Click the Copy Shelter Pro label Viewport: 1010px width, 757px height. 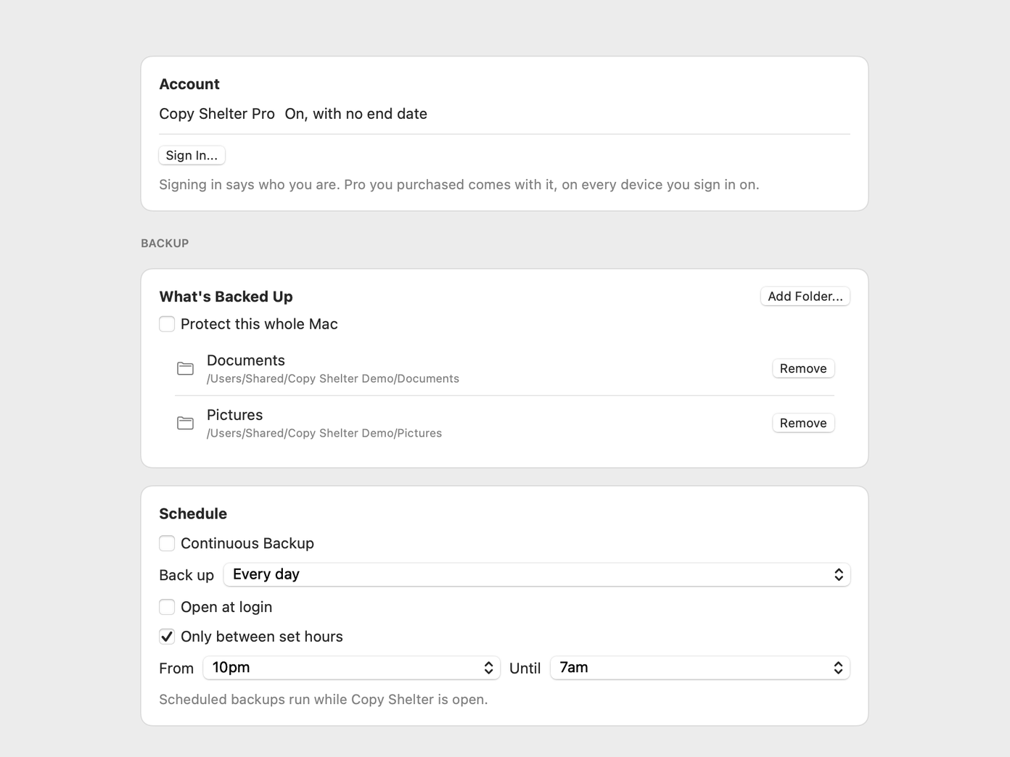click(x=217, y=114)
